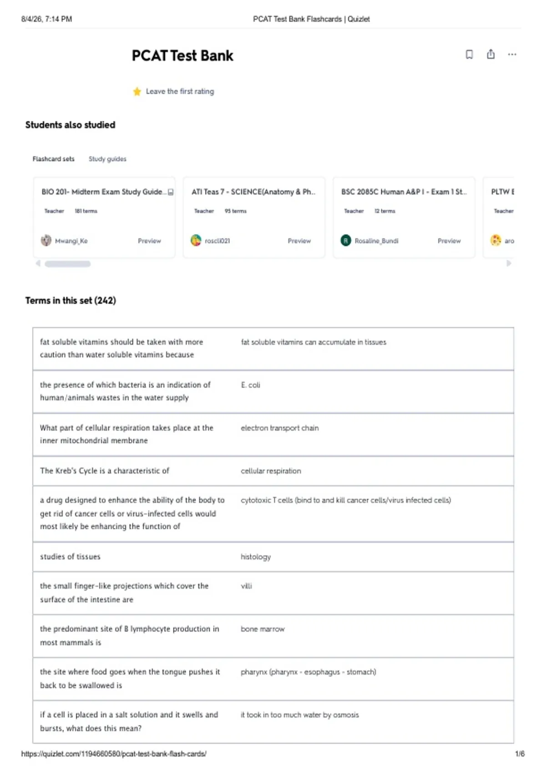Preview the BIO 201 Midterm Exam set
The height and width of the screenshot is (773, 546).
[149, 241]
